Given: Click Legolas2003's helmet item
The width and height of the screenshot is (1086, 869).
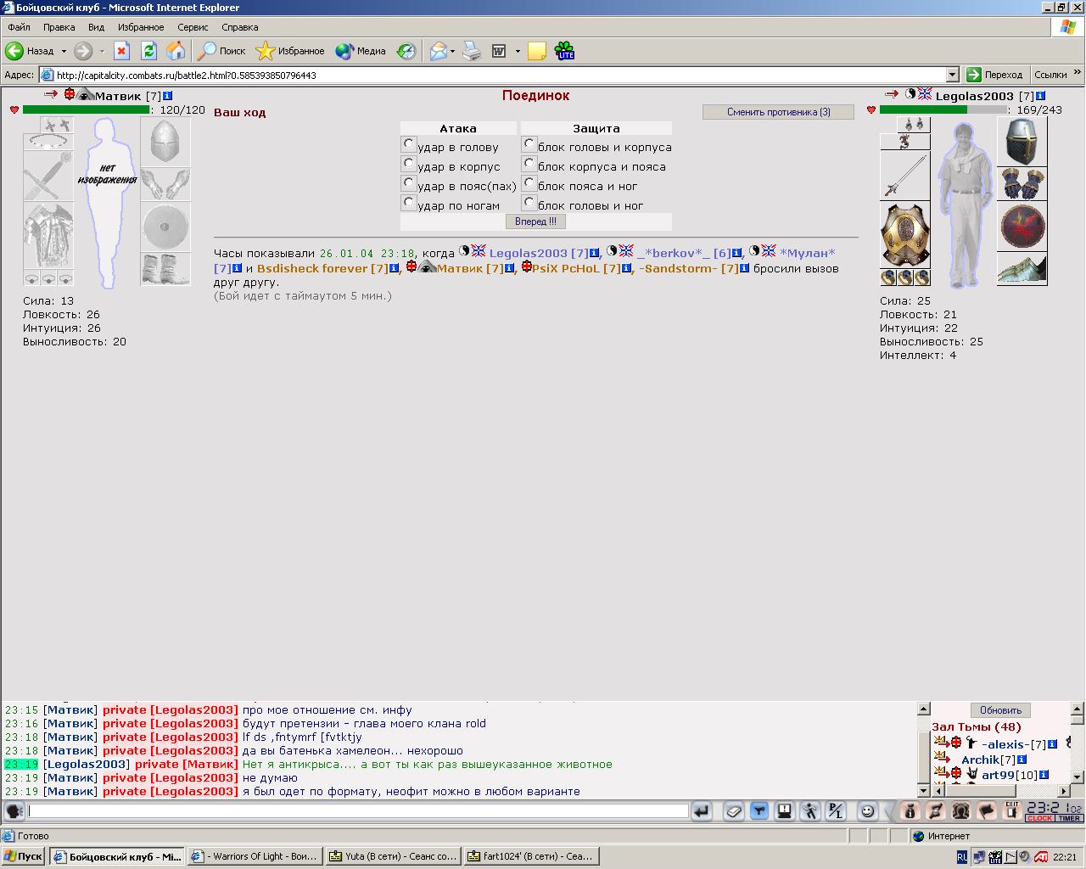Looking at the screenshot, I should 1022,142.
